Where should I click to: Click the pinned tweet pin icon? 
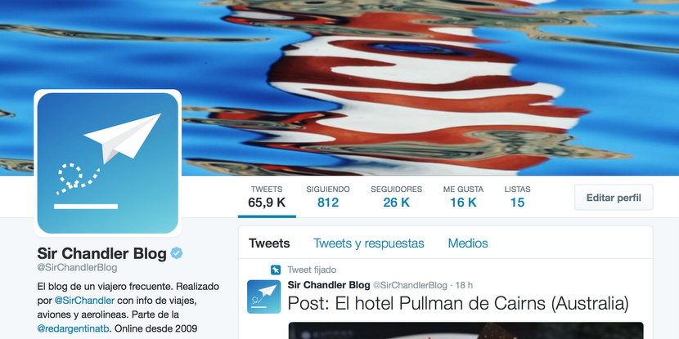(x=275, y=270)
